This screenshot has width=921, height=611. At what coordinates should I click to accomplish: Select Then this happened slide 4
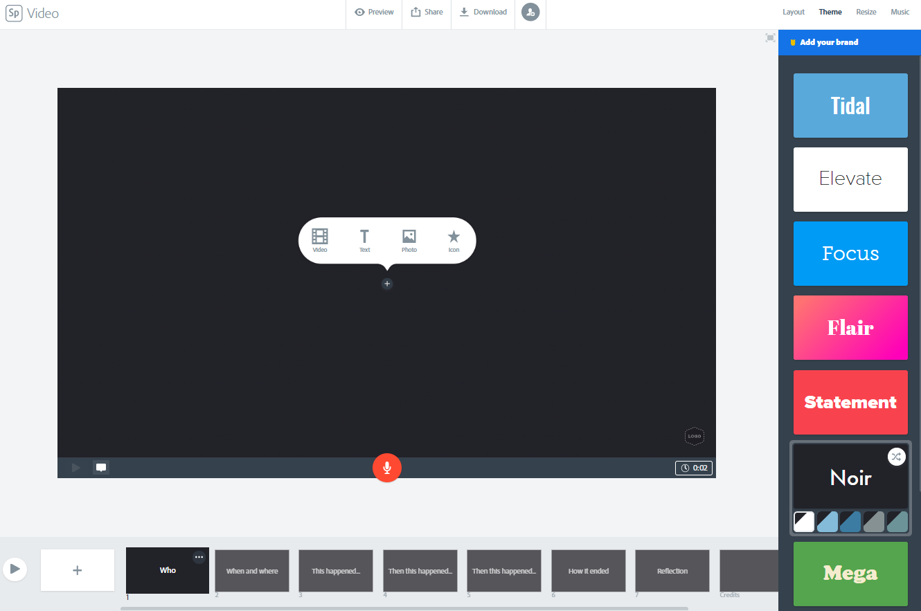point(420,571)
